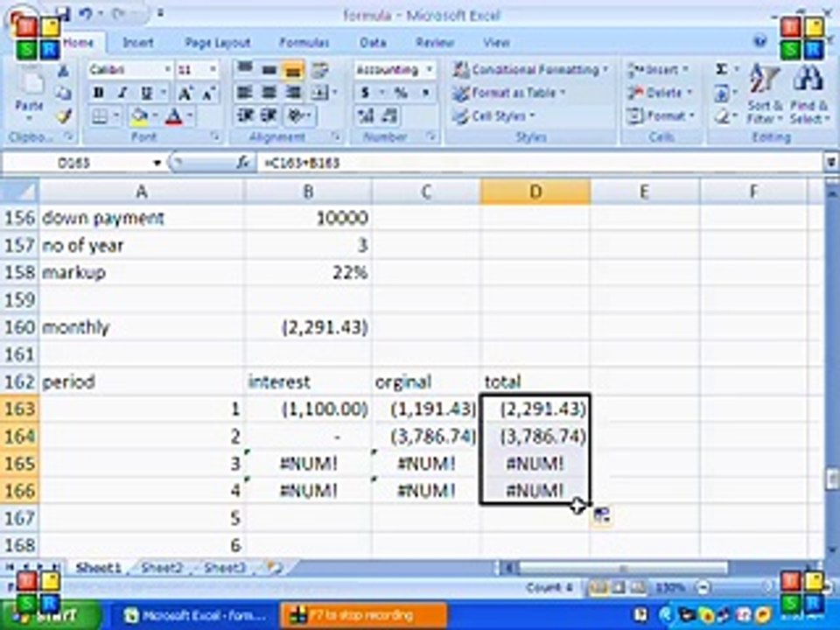Open the View ribbon tab
The height and width of the screenshot is (630, 840).
tap(496, 42)
